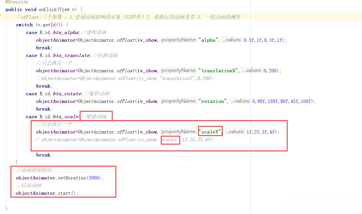Click the 3000 duration value
Screen dimensions: 362x214
[94, 178]
